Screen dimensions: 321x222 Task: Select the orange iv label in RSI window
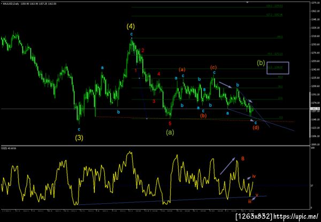[x=254, y=176]
